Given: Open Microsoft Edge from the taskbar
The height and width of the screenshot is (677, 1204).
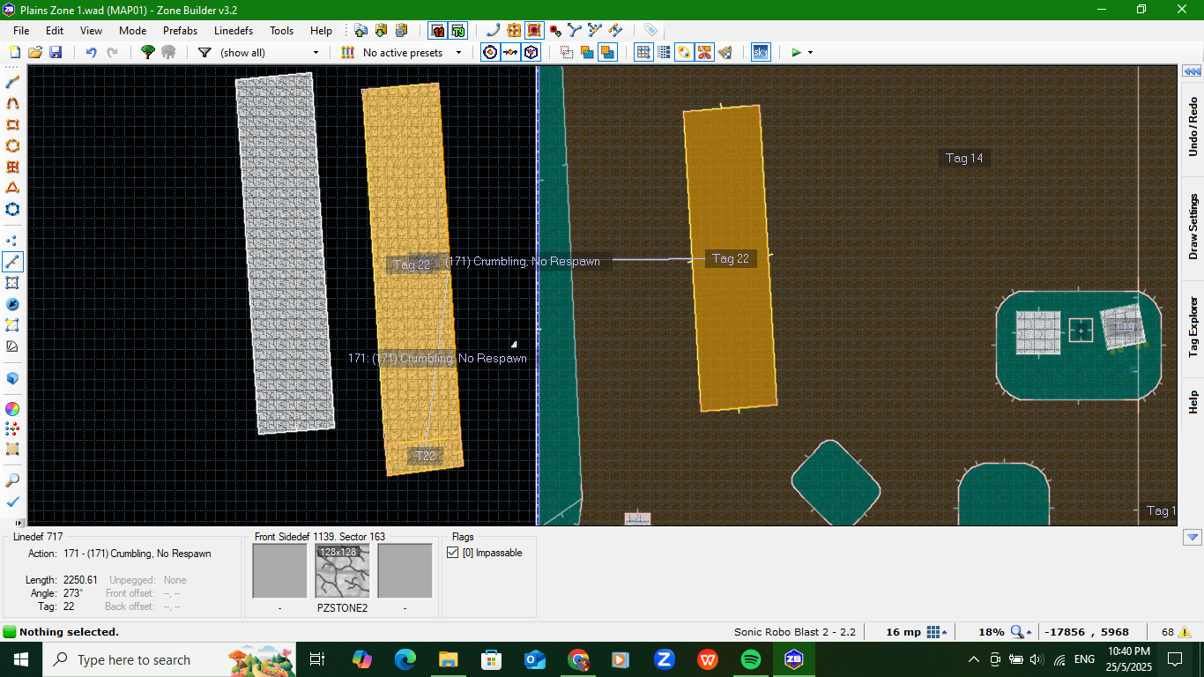Looking at the screenshot, I should tap(405, 659).
